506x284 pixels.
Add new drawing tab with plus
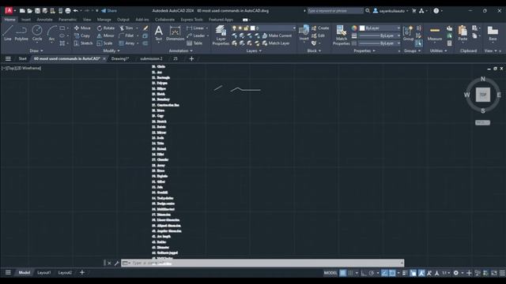point(191,58)
